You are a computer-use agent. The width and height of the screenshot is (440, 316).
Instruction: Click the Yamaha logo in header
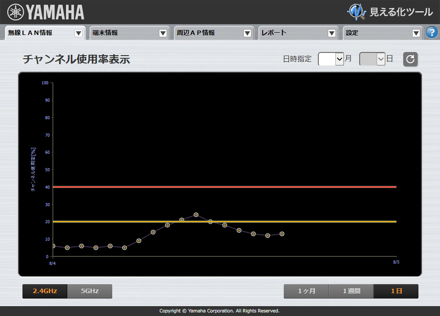click(x=46, y=12)
